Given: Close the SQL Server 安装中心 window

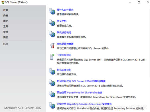Looking at the screenshot, I should coord(148,2).
